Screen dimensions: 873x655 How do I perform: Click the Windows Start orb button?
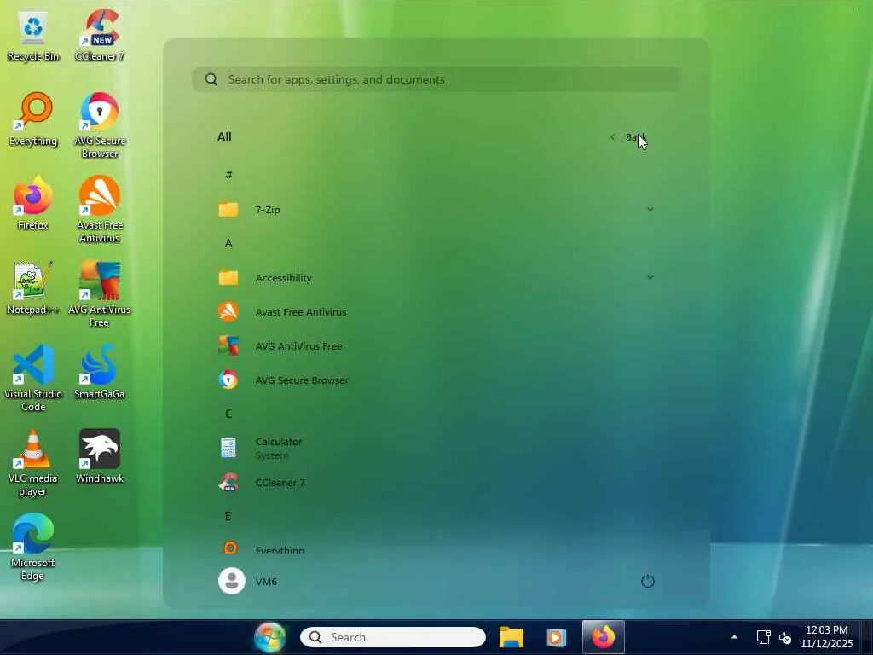pos(270,637)
